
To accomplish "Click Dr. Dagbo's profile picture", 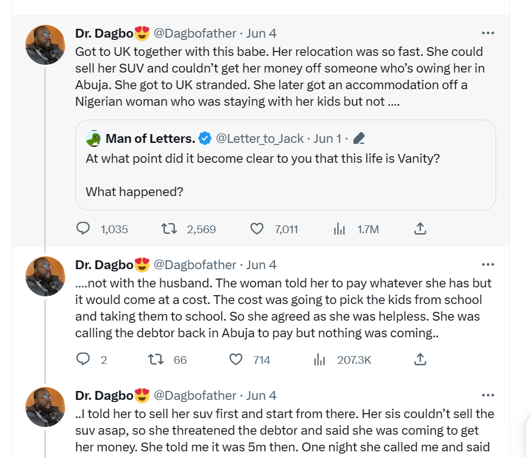I will click(45, 44).
